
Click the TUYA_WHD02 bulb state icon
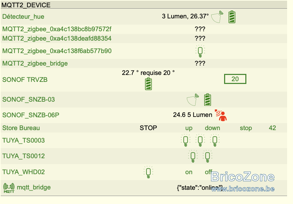click(148, 172)
